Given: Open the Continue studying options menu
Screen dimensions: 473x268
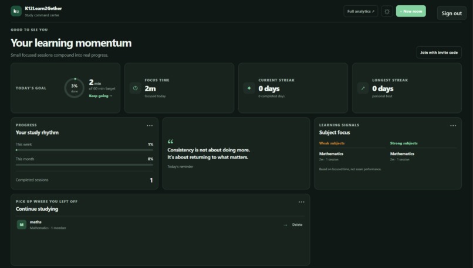Looking at the screenshot, I should (x=302, y=202).
